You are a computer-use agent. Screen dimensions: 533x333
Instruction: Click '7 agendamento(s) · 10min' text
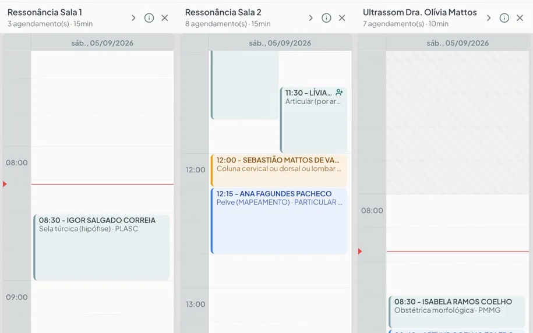(405, 24)
